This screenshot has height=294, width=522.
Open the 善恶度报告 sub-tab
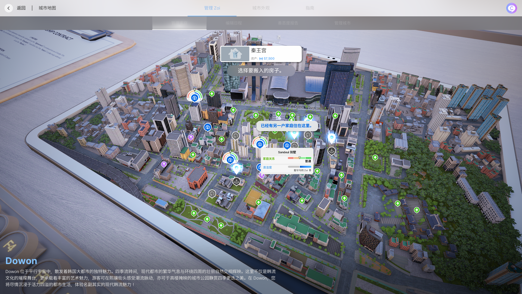(288, 23)
